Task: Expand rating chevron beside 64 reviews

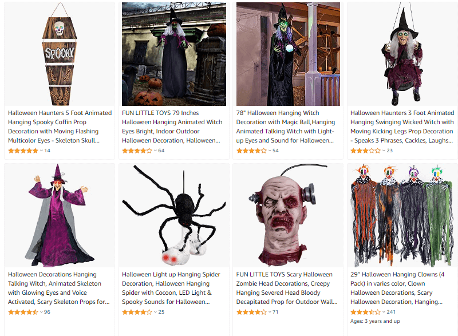Action: click(x=155, y=151)
